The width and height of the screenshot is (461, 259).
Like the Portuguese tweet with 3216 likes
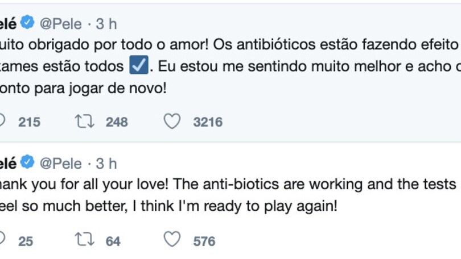(172, 121)
